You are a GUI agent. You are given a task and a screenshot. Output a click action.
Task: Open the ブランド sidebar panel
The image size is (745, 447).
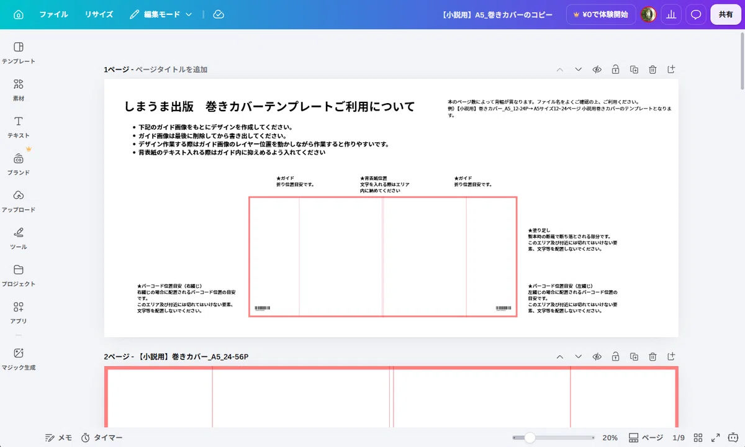[19, 165]
